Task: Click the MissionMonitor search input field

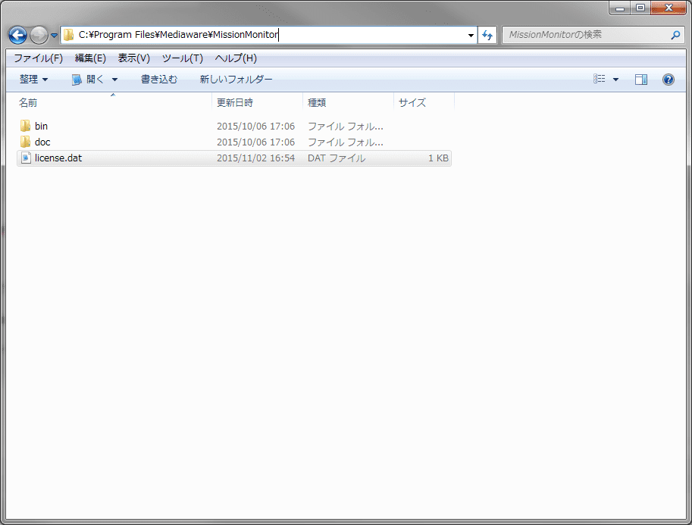Action: (x=586, y=35)
